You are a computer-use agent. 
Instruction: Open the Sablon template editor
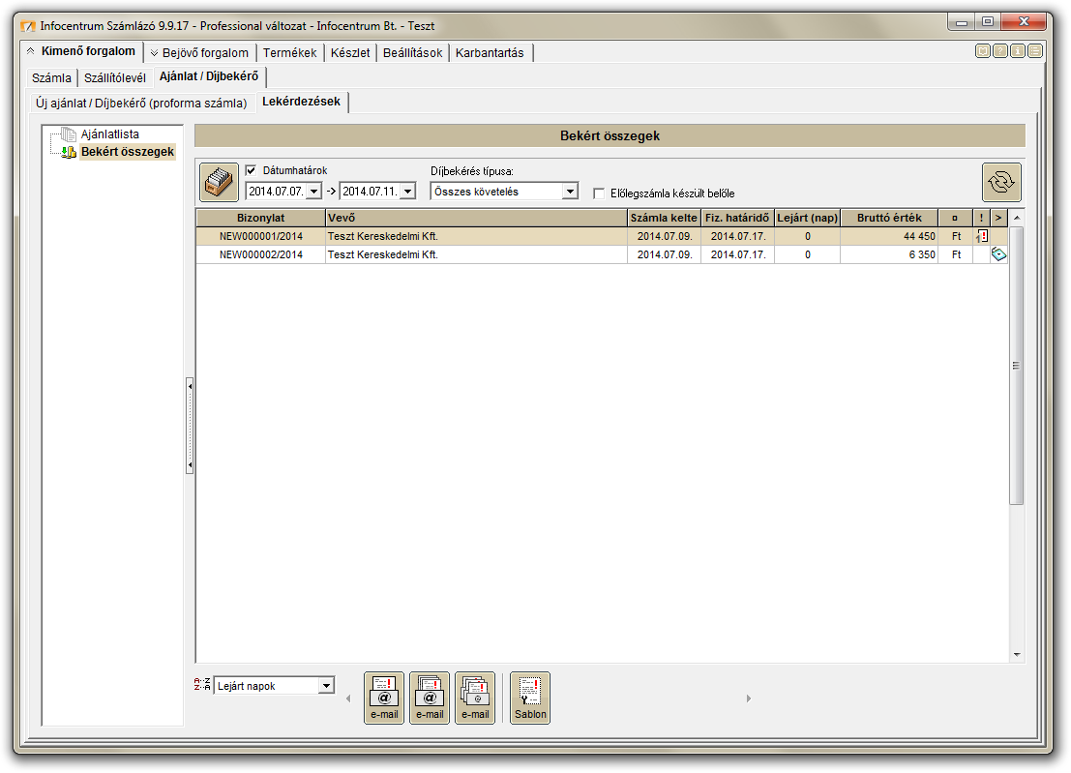click(530, 698)
